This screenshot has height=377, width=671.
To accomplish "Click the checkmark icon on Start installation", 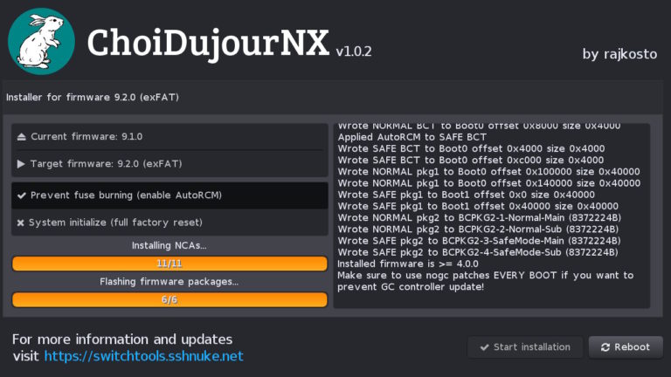I will (482, 347).
